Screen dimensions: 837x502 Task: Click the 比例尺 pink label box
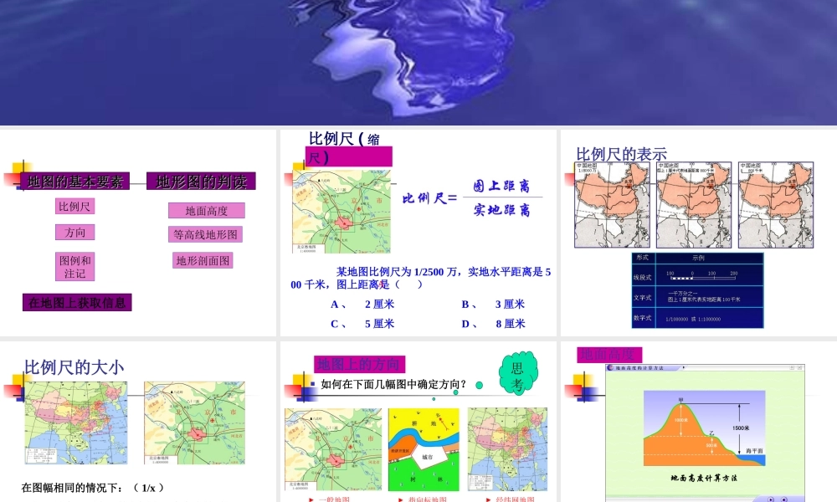click(74, 207)
